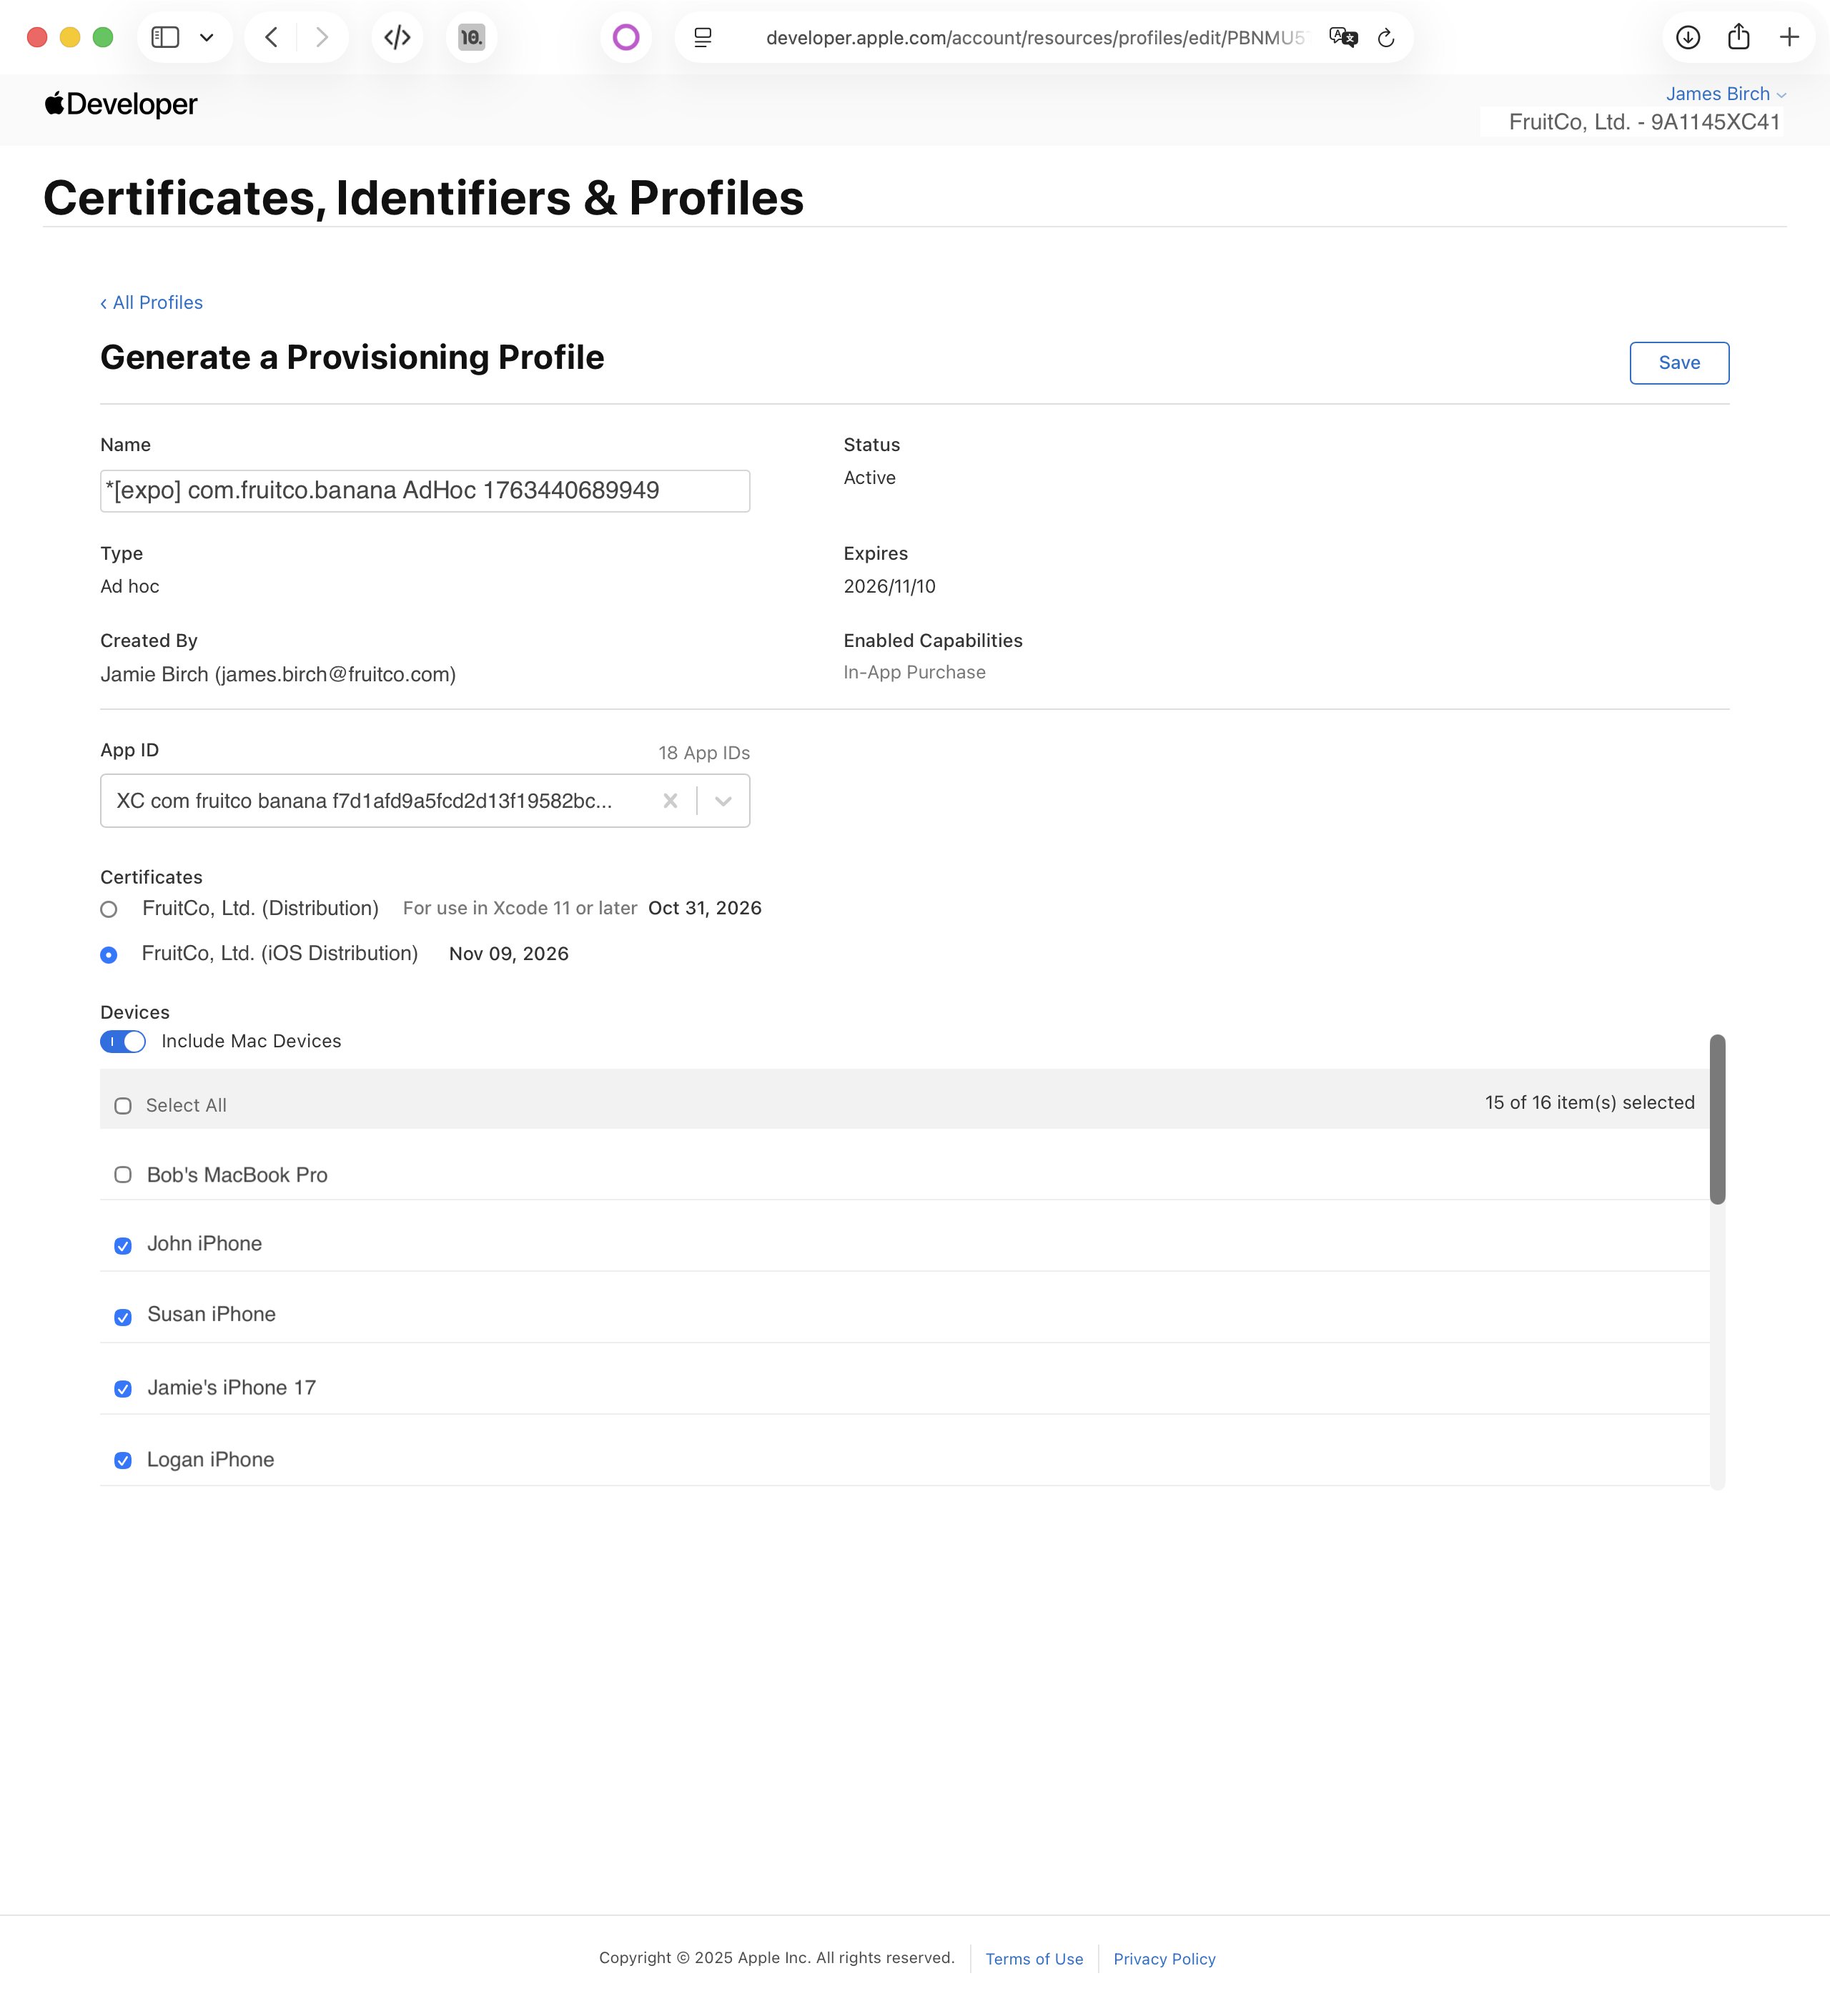1830x2016 pixels.
Task: Uncheck Logan iPhone device
Action: click(x=123, y=1461)
